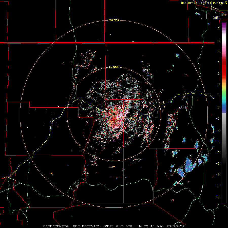
Task: Click legend value -1
Action: pyautogui.click(x=218, y=119)
